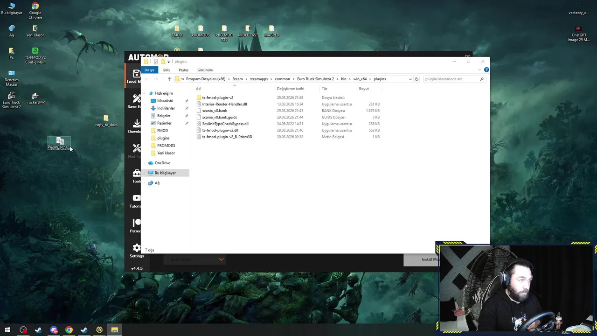Open Windows Start menu
597x336 pixels.
(7, 330)
